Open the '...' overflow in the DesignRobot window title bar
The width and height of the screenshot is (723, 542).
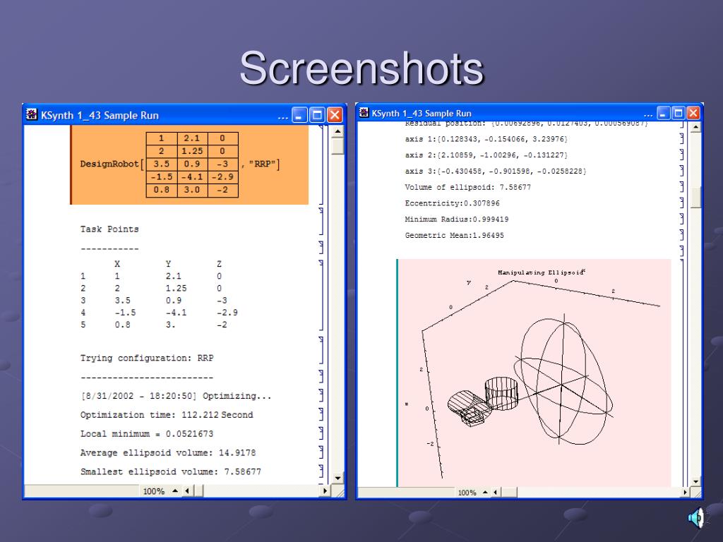tap(282, 117)
